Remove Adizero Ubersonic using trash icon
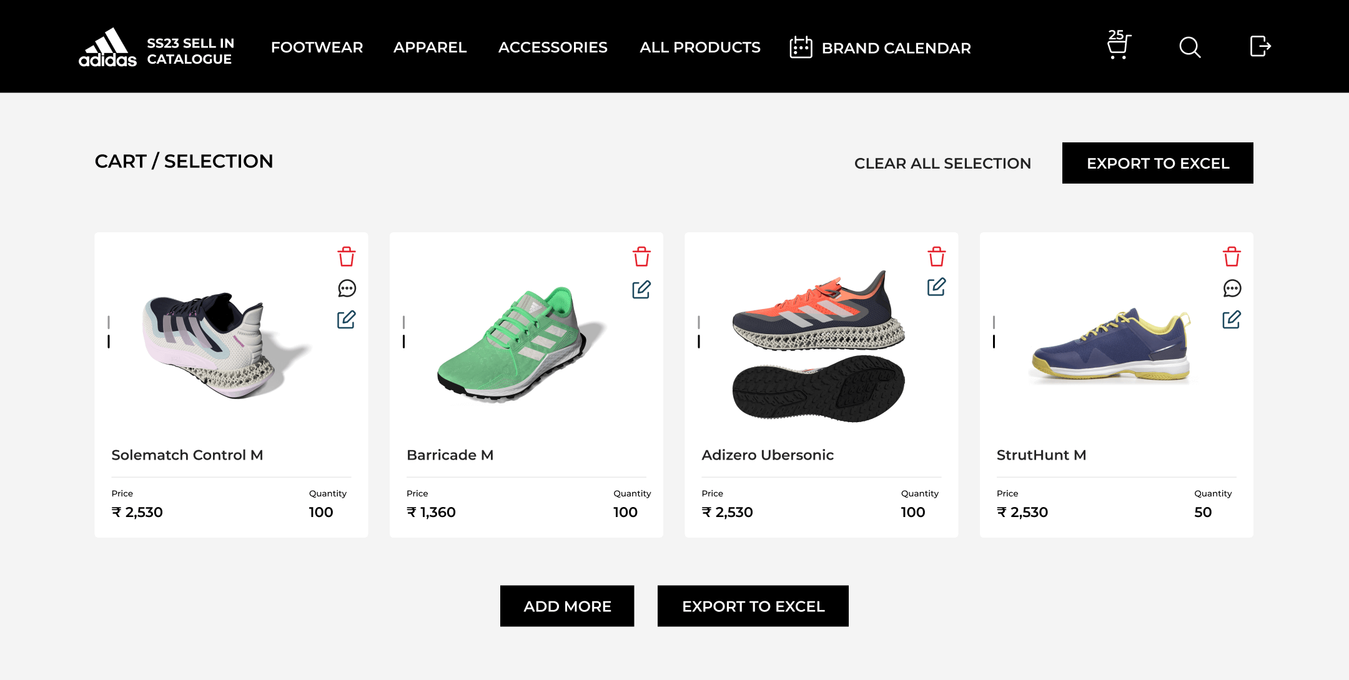 coord(936,257)
